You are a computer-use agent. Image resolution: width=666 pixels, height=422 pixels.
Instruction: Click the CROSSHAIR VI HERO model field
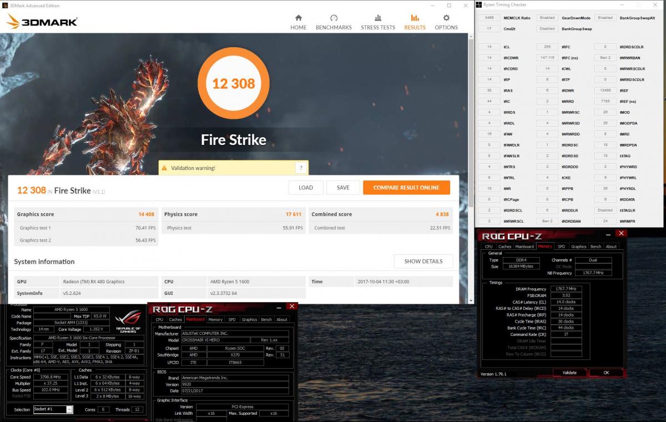click(214, 340)
